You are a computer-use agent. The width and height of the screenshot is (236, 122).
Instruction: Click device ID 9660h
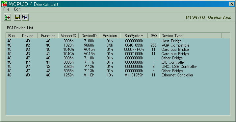tap(89, 45)
